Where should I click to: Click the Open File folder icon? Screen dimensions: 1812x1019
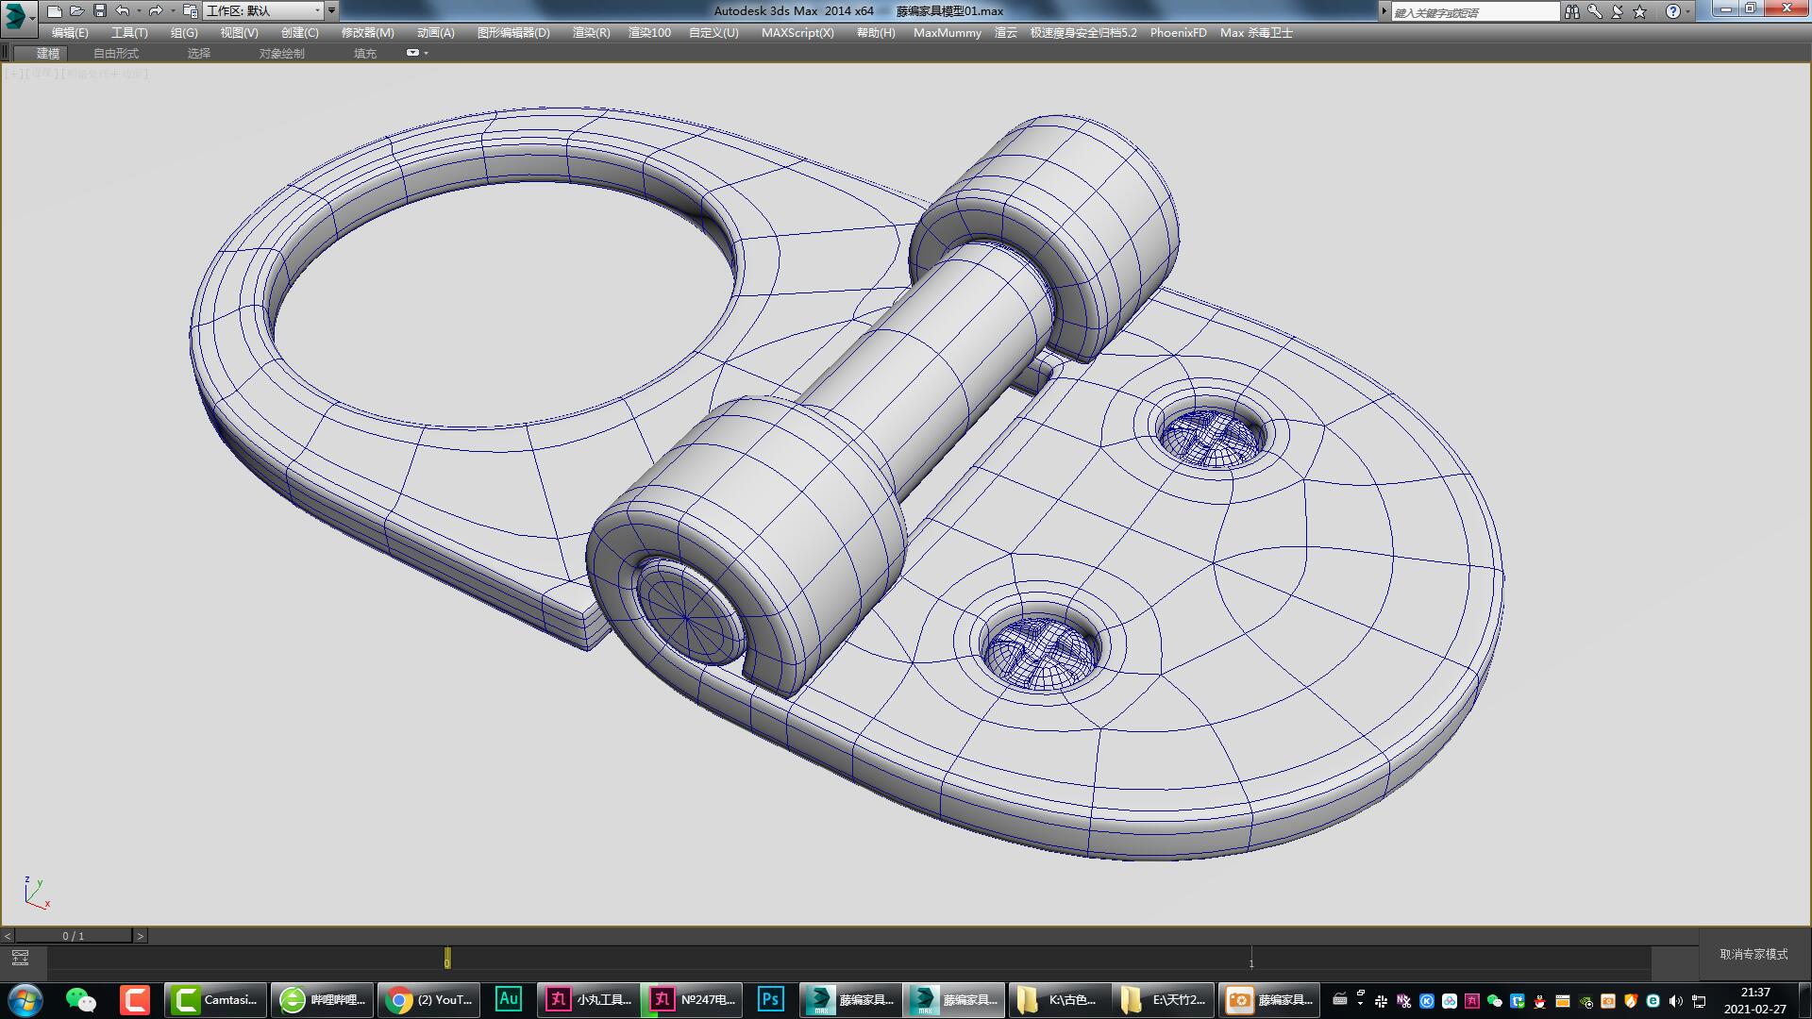click(76, 11)
